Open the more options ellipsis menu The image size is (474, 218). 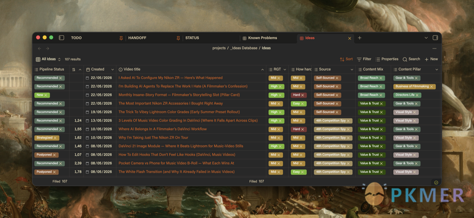(434, 48)
